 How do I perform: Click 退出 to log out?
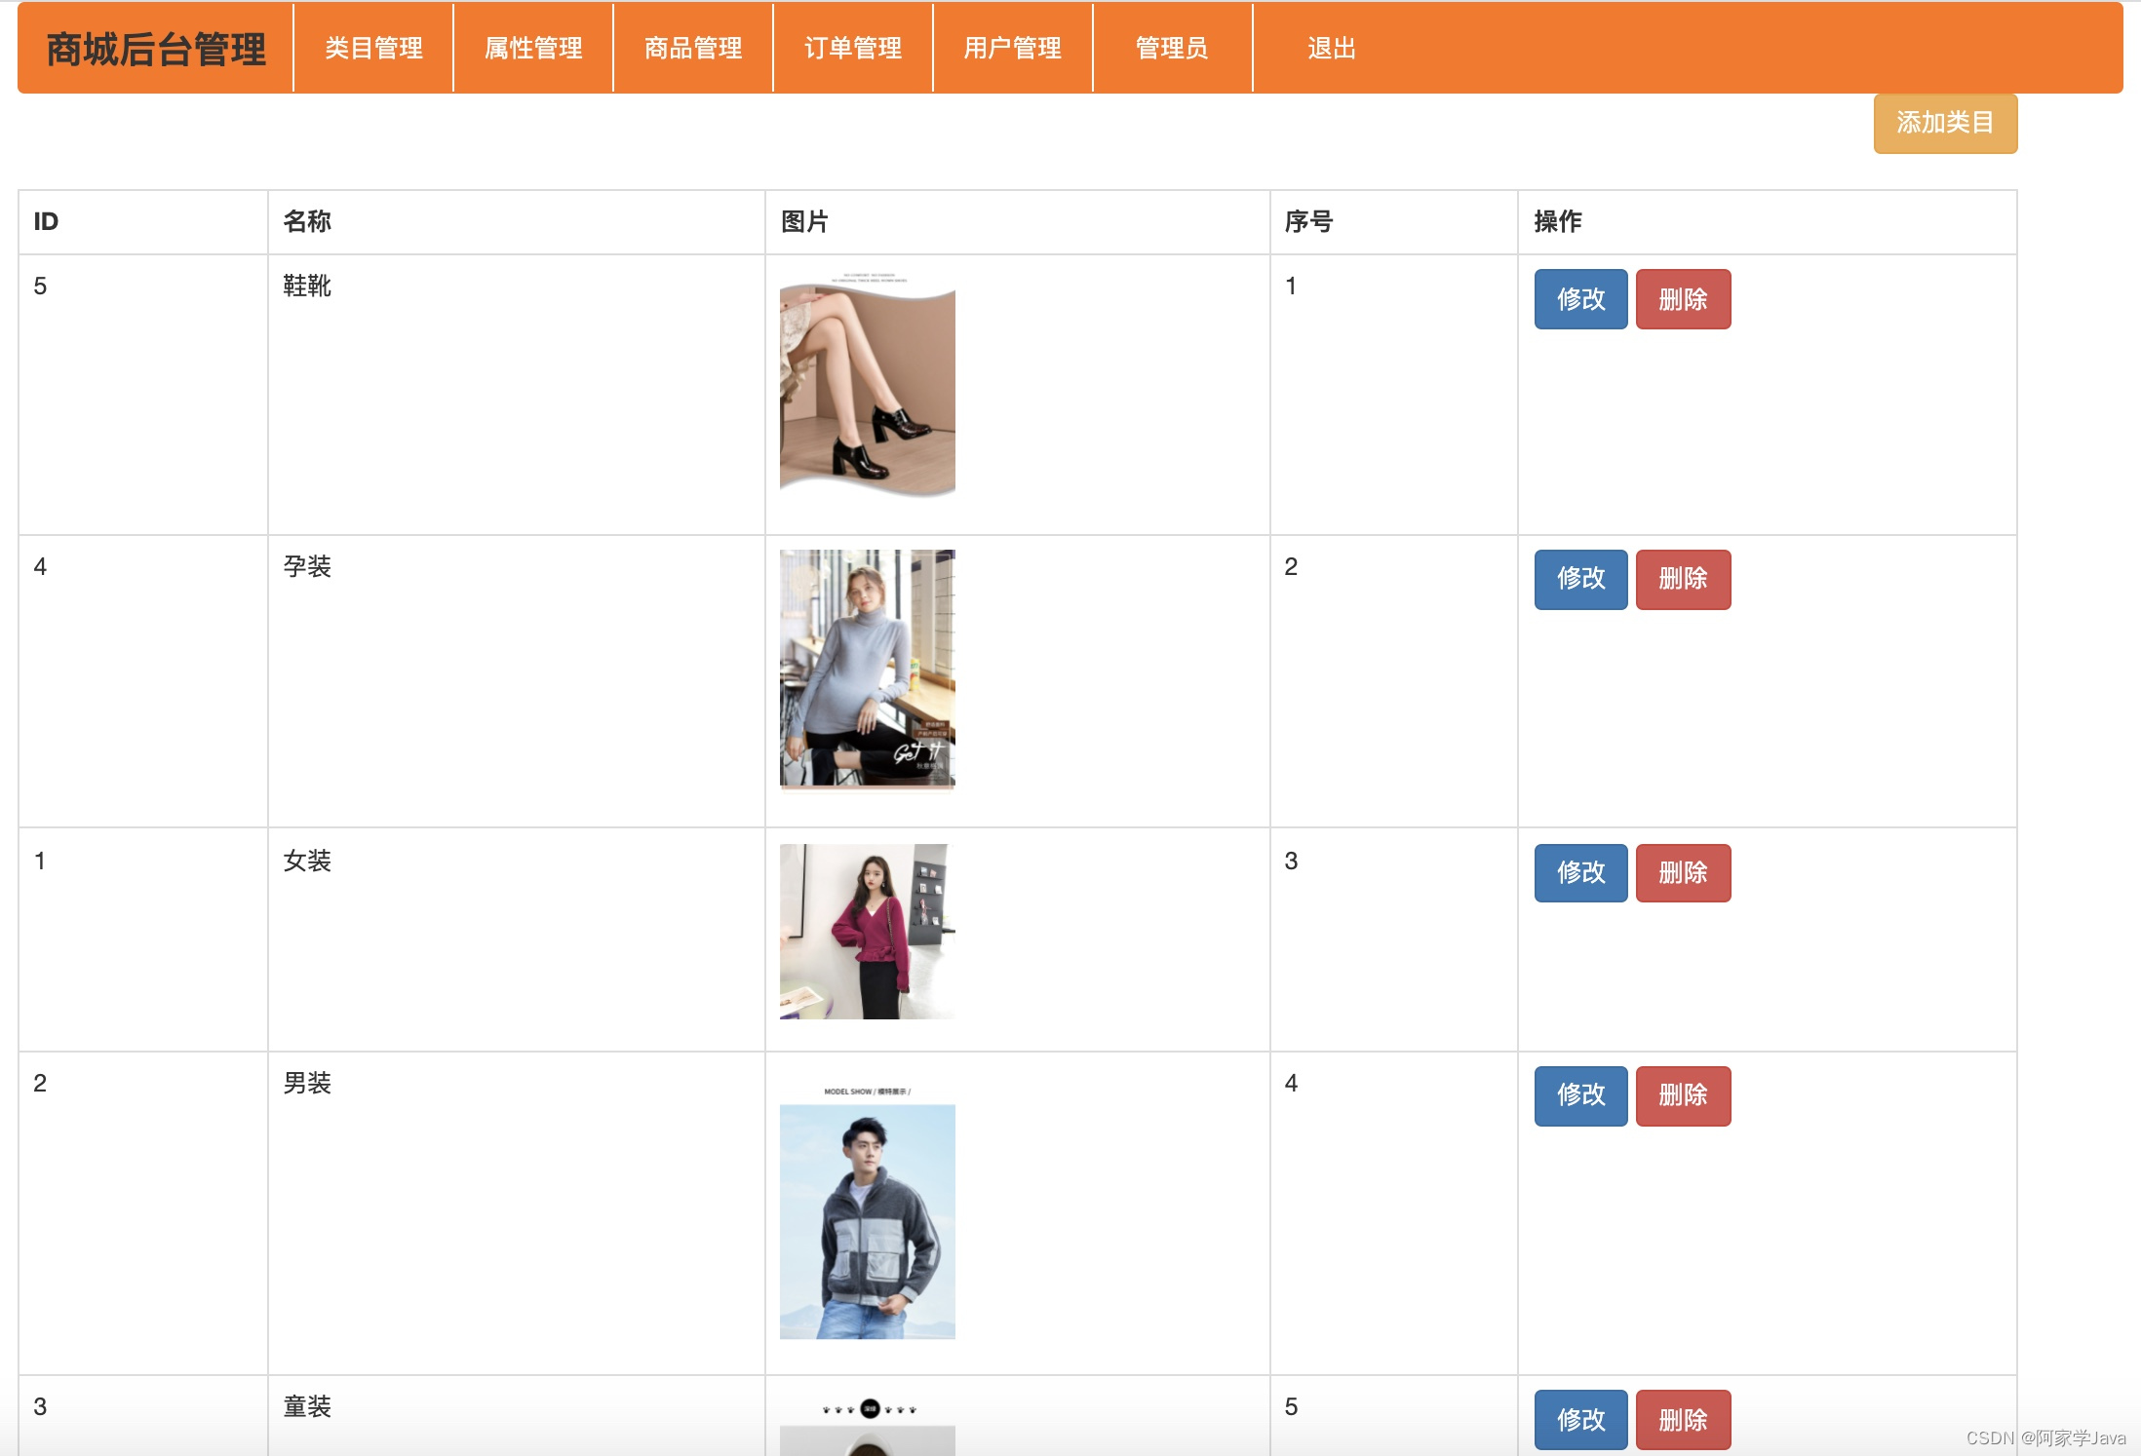pos(1332,48)
